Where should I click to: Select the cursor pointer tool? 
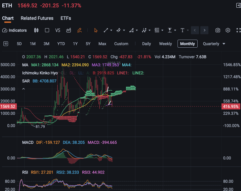tap(96, 30)
